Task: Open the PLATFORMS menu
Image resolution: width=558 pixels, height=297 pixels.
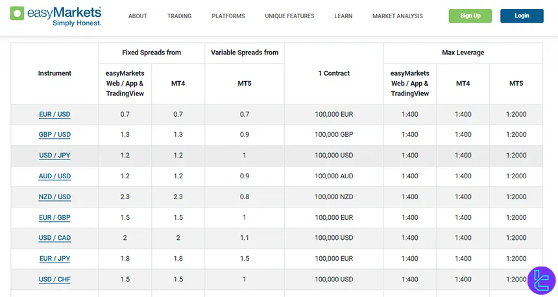Action: click(x=228, y=16)
